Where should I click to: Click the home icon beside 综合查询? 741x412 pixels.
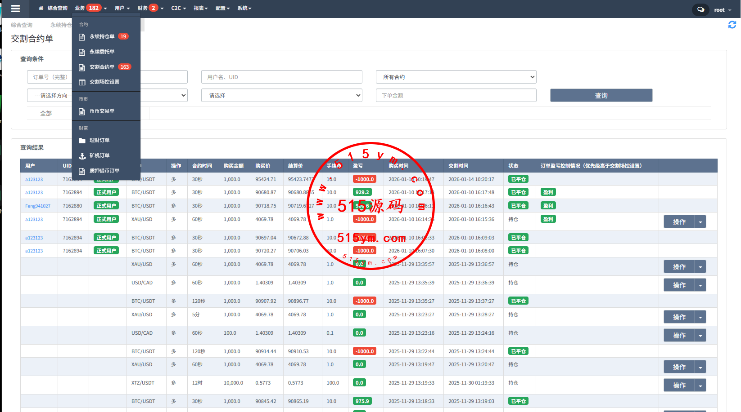[x=41, y=8]
